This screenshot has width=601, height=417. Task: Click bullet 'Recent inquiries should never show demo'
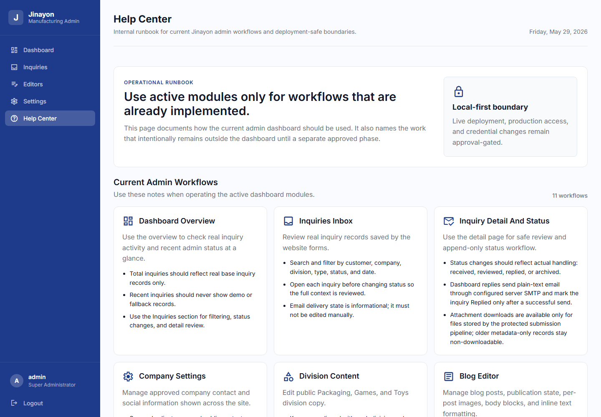(191, 299)
